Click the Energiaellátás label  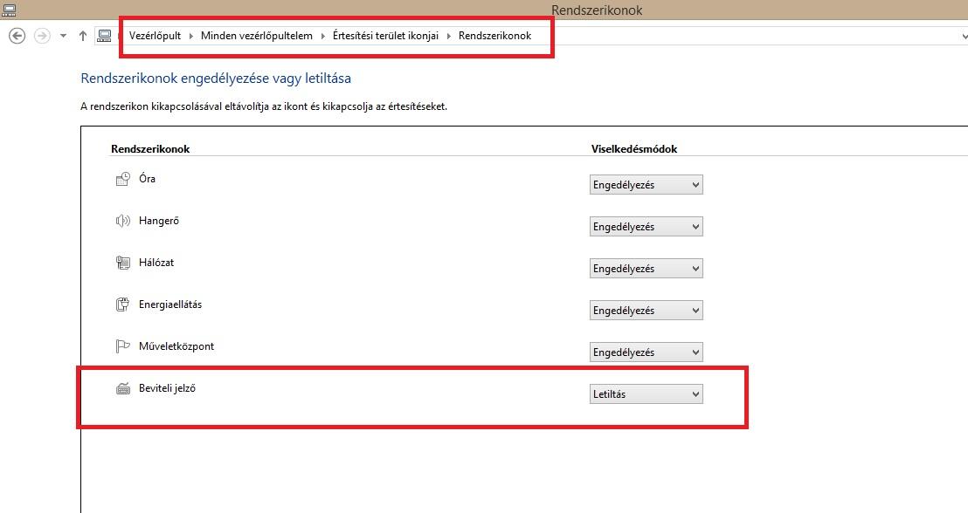170,304
